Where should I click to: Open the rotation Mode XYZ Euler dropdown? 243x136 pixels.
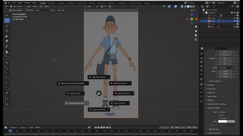[x=225, y=68]
